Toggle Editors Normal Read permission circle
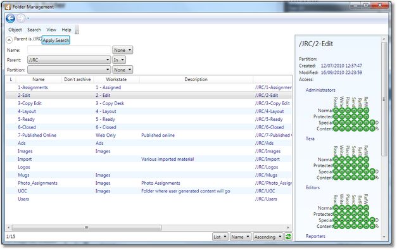This screenshot has height=250, width=397. (336, 208)
